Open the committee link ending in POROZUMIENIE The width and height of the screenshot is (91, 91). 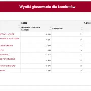click(x=8, y=59)
